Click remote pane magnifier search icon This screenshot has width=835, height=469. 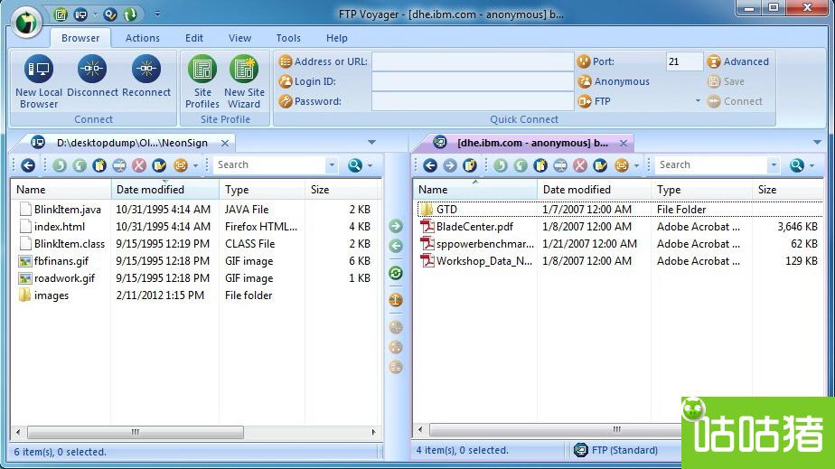click(797, 165)
